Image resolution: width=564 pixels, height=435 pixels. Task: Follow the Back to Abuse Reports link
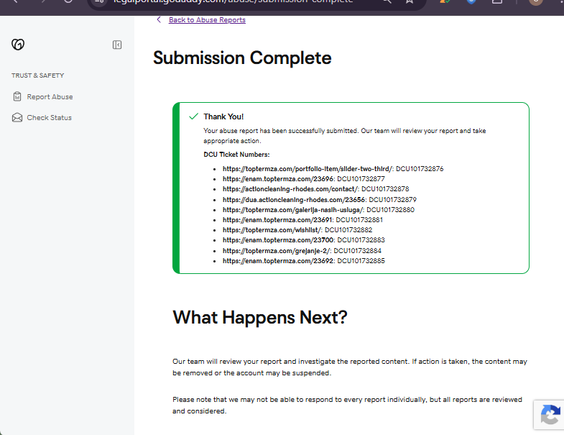point(207,20)
